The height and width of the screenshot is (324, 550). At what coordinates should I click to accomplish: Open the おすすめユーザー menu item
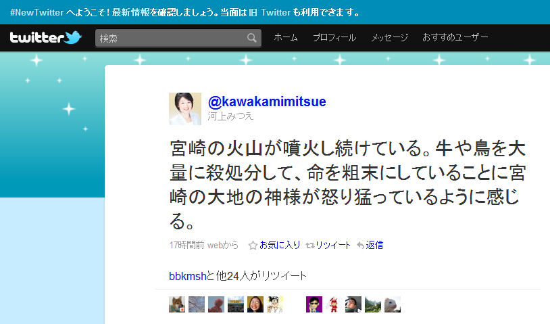455,37
